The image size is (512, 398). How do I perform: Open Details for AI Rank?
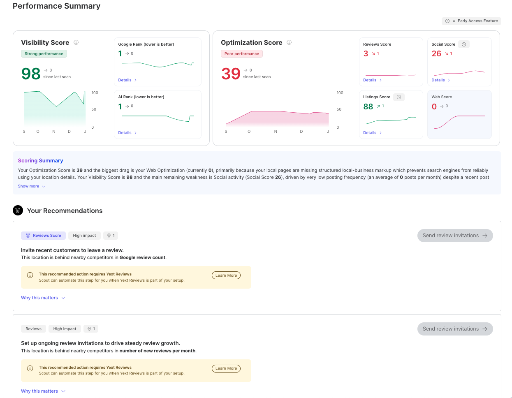pos(127,133)
